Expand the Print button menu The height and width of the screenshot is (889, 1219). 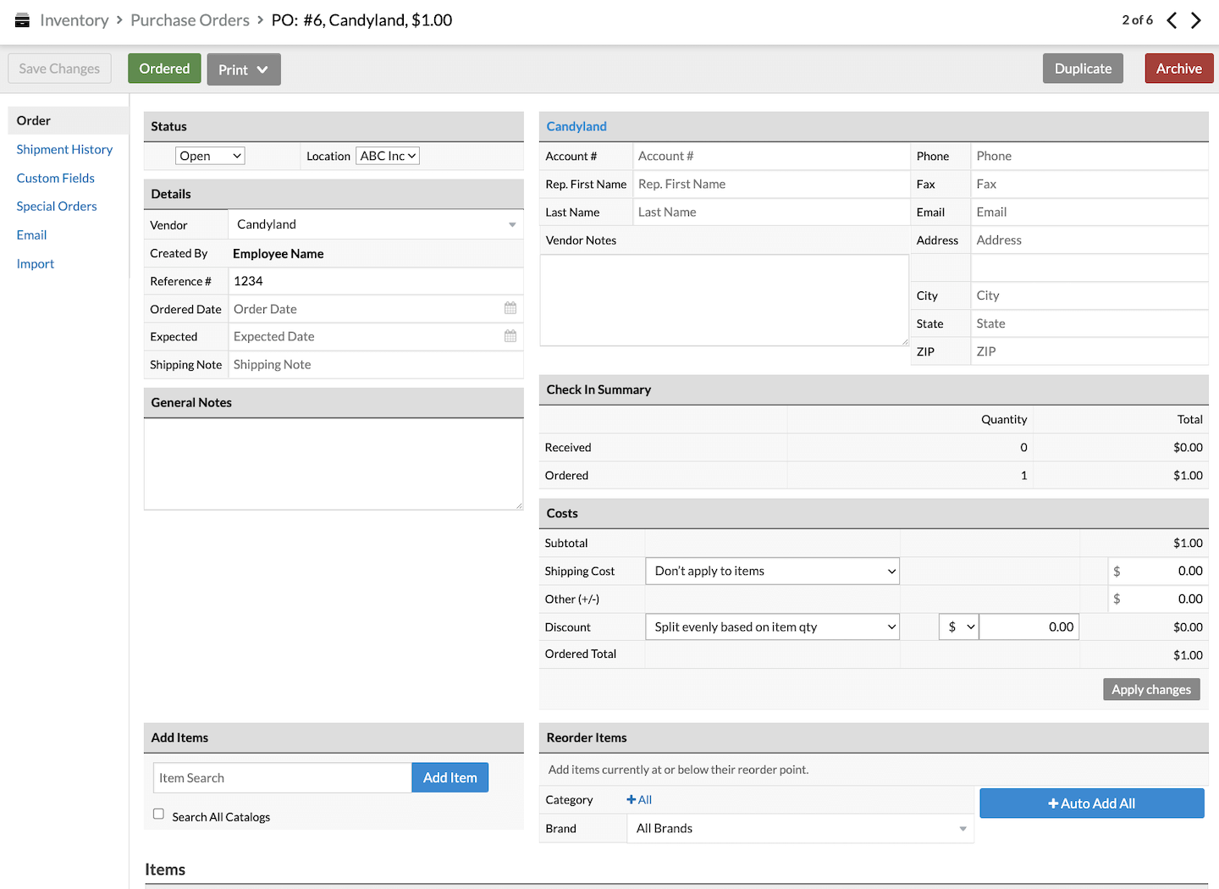point(244,69)
